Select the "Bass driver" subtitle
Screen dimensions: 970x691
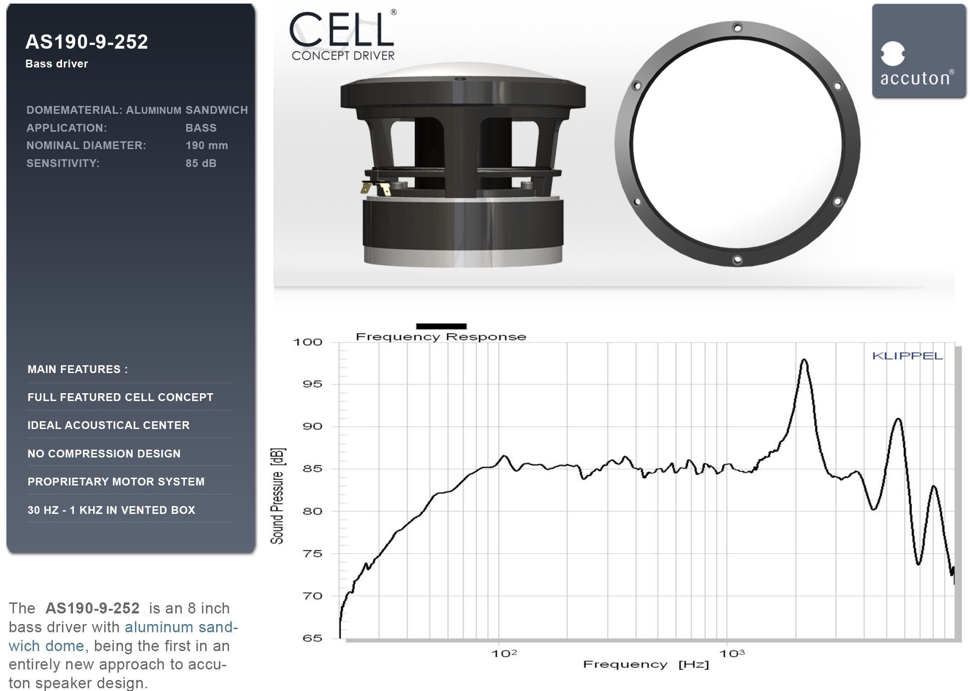coord(57,64)
